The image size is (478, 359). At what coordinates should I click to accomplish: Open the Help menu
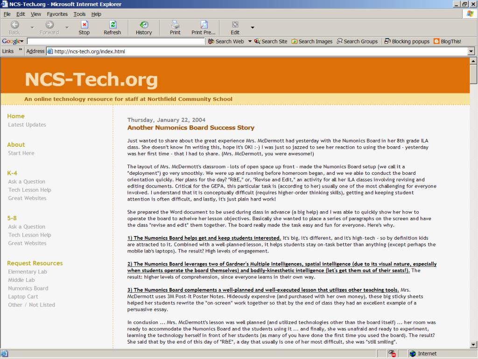coord(96,14)
